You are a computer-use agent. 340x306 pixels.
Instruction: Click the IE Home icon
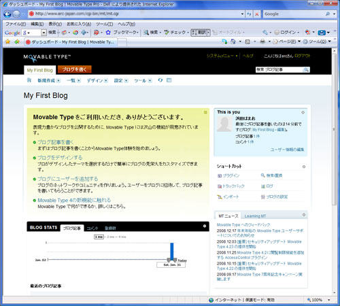[x=233, y=41]
